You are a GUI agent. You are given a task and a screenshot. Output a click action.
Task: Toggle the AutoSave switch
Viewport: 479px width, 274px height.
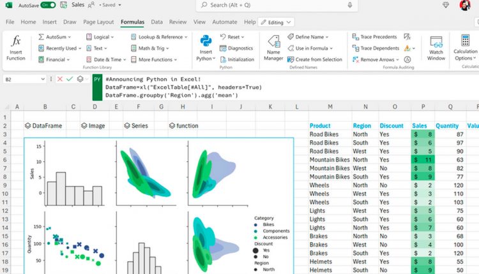point(49,5)
